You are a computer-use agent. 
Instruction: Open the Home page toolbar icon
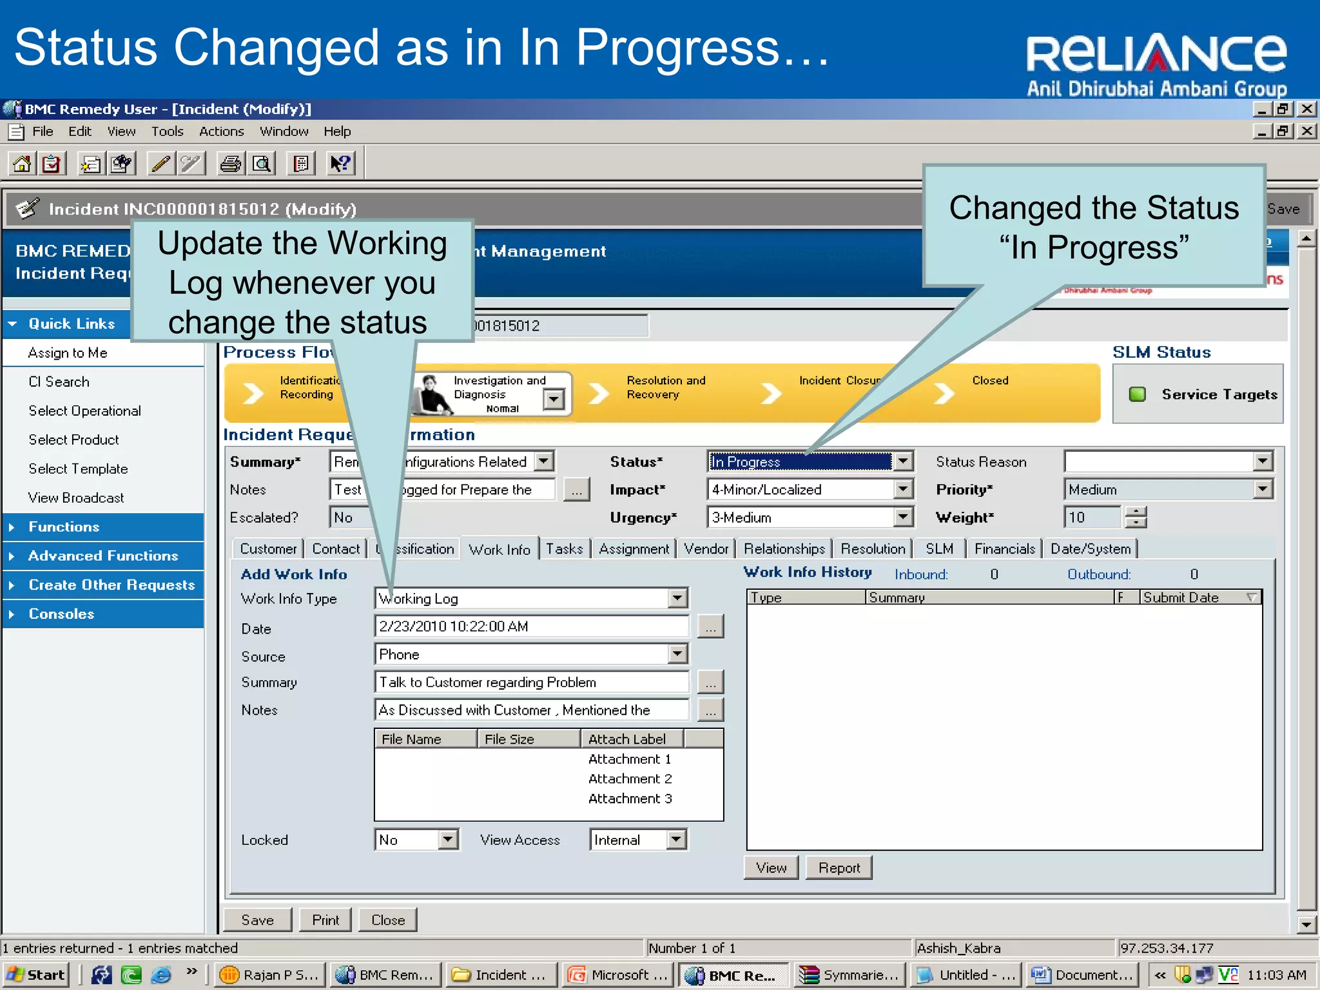[22, 164]
